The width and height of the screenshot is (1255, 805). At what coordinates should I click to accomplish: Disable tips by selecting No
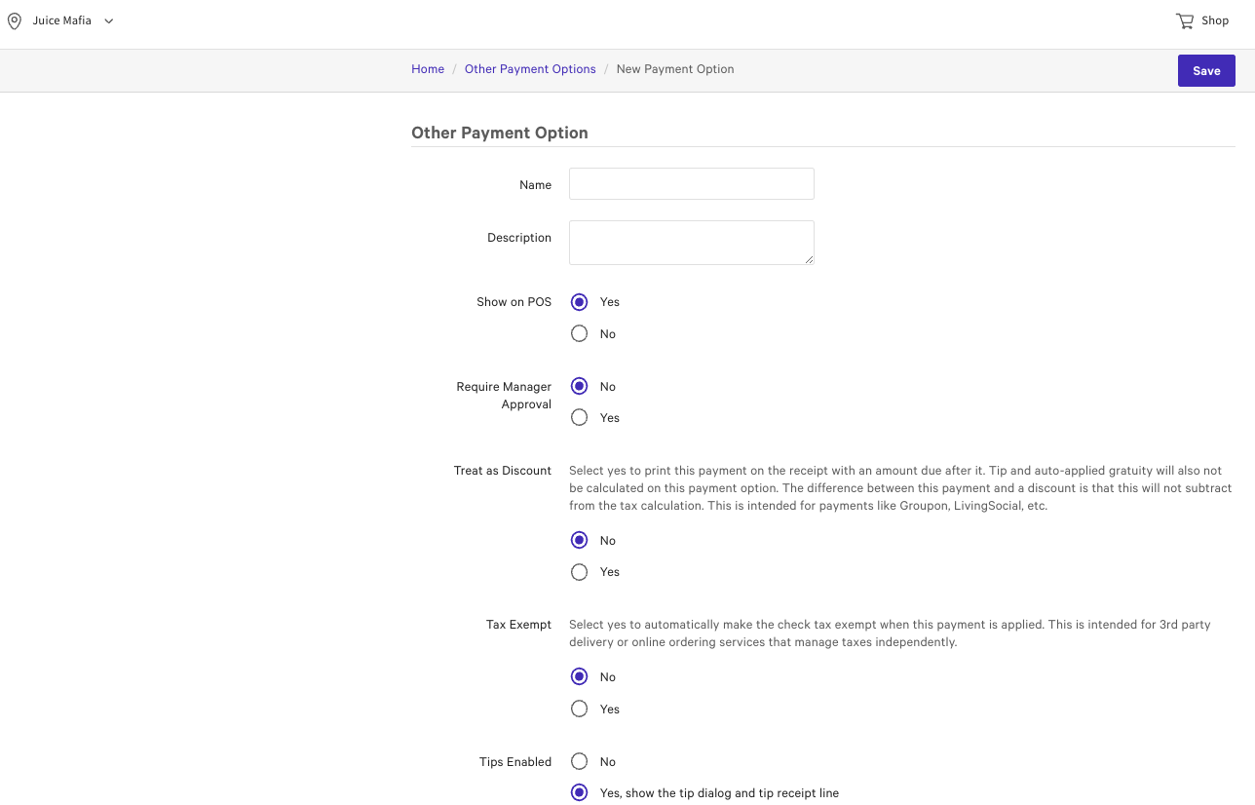tap(579, 761)
